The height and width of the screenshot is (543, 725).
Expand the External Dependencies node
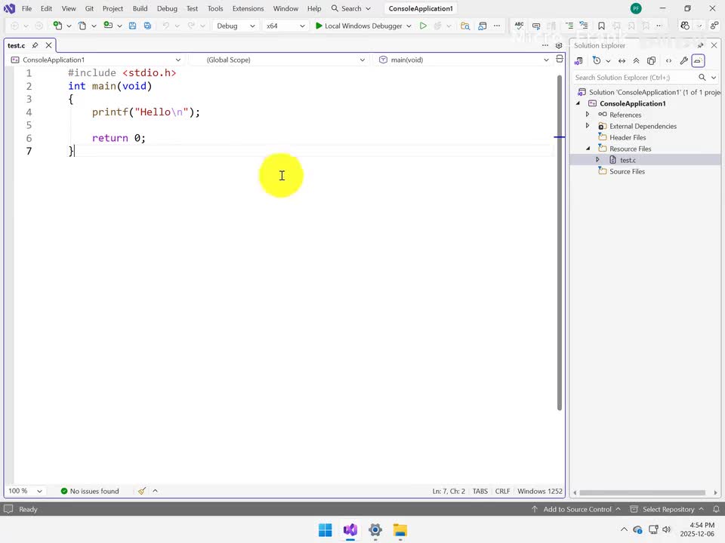coord(588,126)
